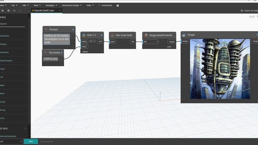Open the run mode dropdown
The image size is (258, 145).
click(11, 141)
